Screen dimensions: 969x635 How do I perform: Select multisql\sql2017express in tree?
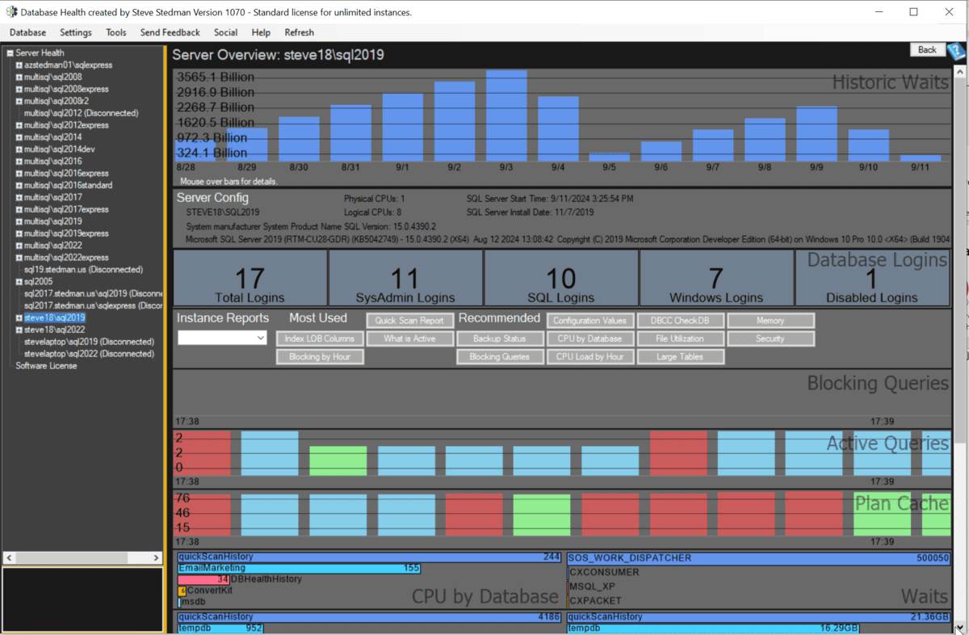(65, 209)
